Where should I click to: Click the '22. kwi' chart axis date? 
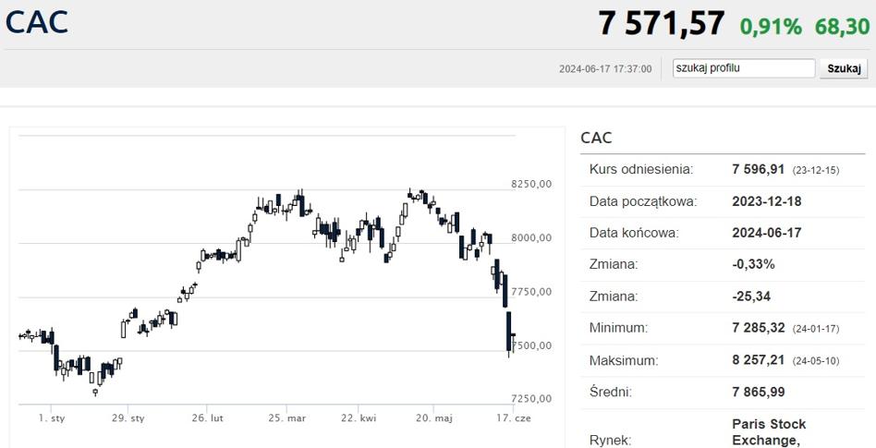[359, 418]
